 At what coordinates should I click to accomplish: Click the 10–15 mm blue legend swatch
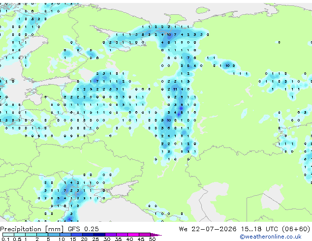65,235
